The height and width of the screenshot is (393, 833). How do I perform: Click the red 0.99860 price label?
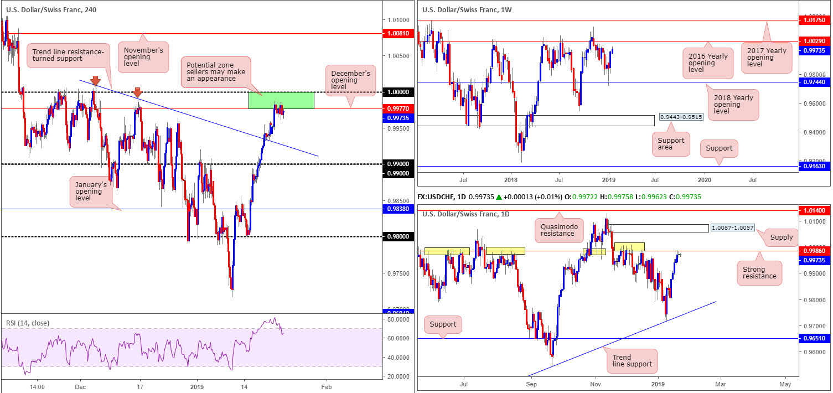[814, 251]
